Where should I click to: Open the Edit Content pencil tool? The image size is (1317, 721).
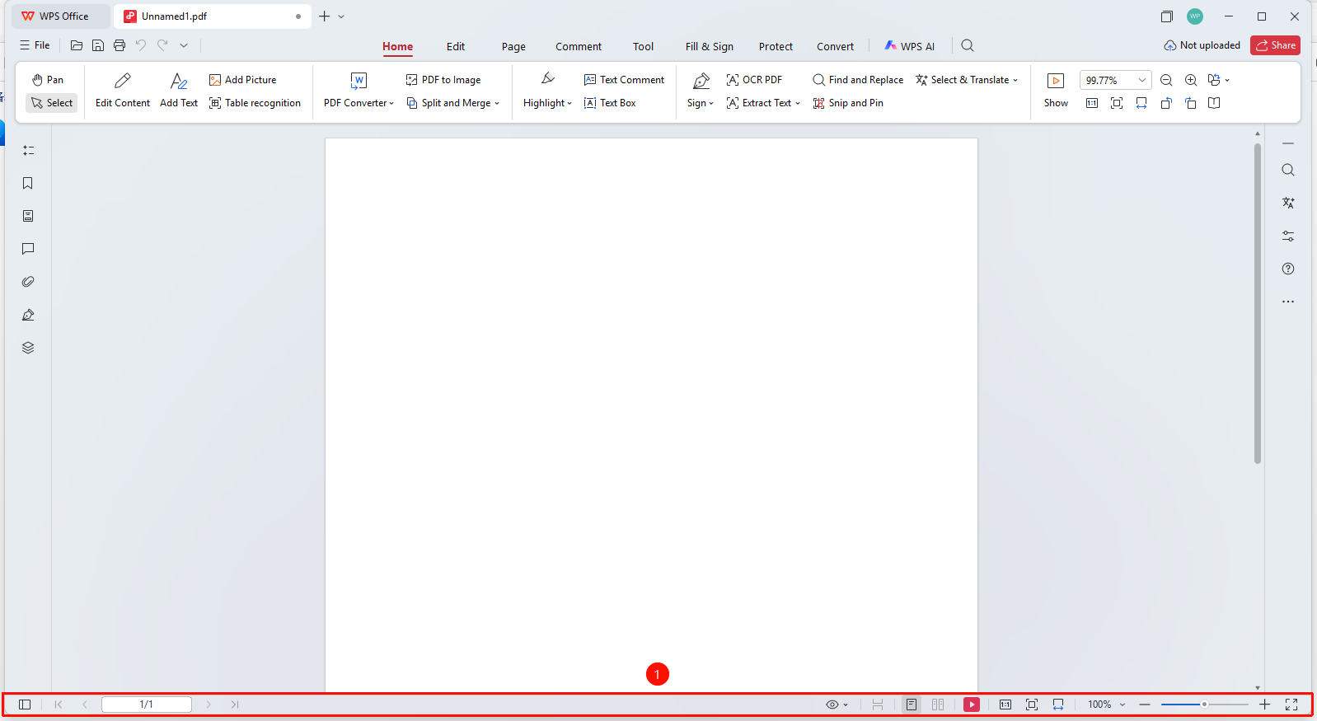coord(123,91)
